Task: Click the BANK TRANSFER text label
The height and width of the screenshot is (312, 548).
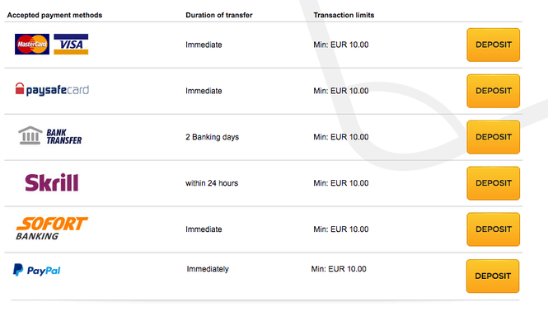Action: coord(64,136)
